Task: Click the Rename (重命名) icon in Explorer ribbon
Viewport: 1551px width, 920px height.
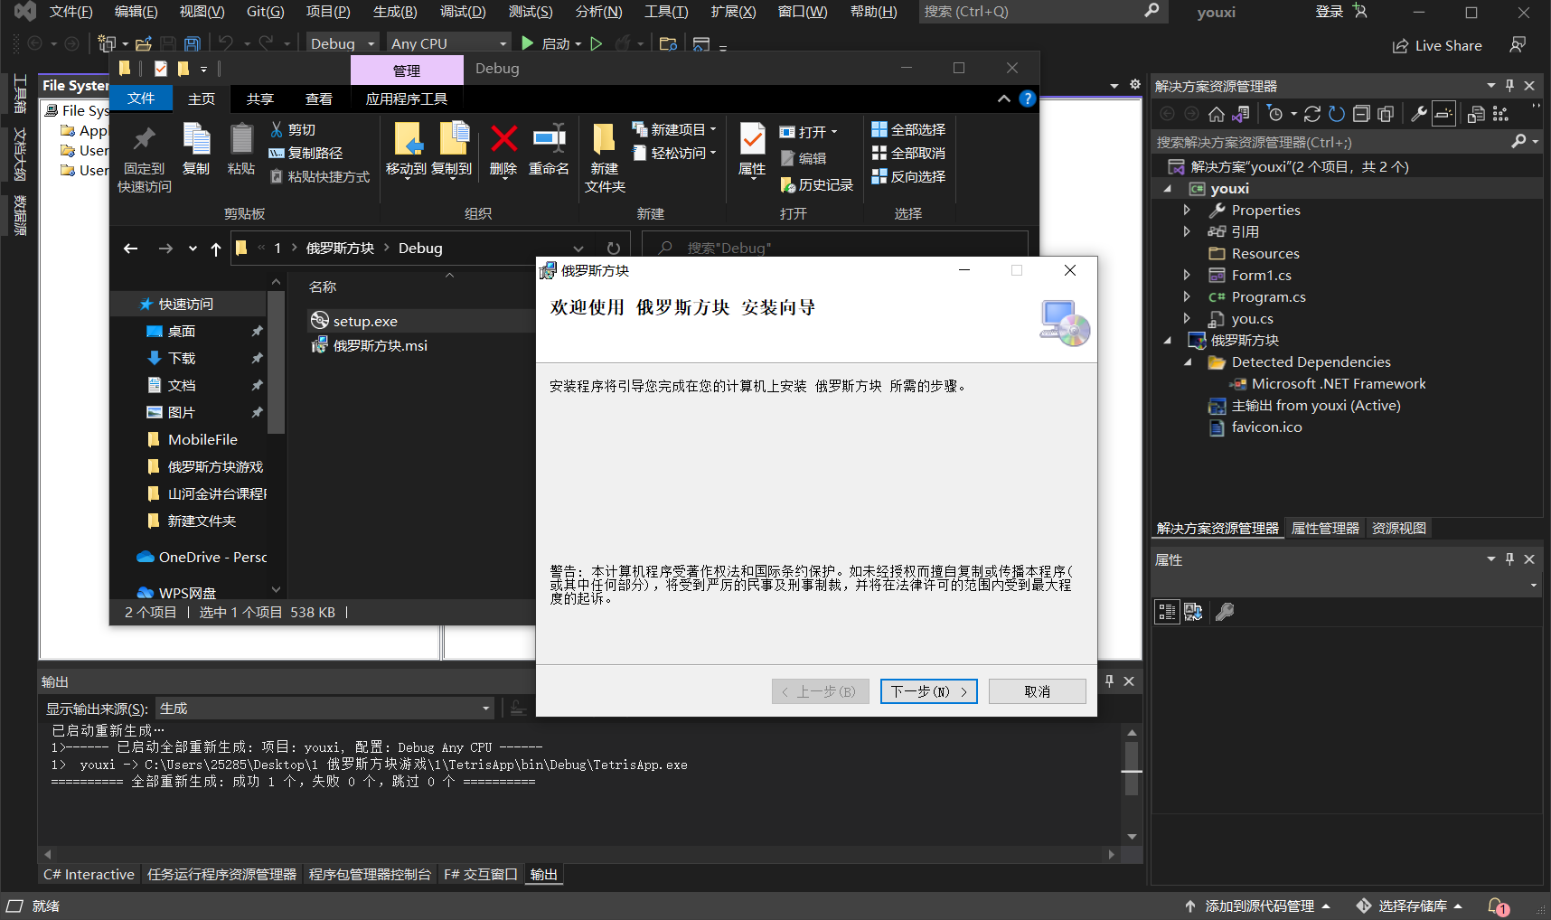Action: click(549, 139)
